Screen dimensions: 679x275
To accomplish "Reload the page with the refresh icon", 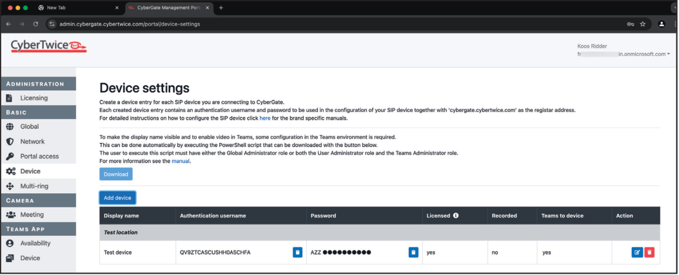I will [36, 24].
